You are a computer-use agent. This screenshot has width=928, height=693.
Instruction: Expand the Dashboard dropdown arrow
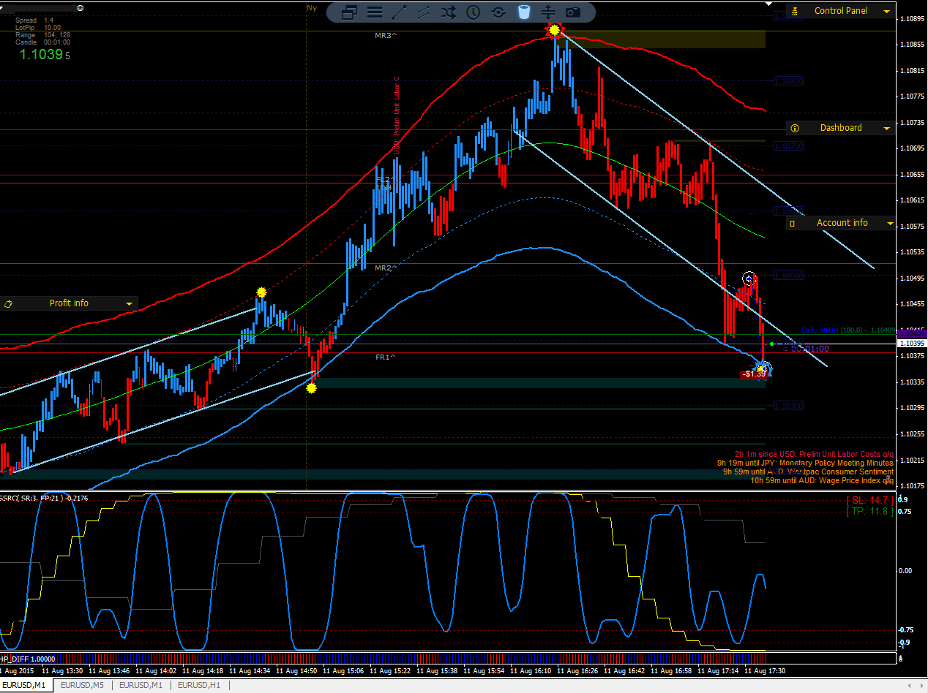[x=886, y=129]
